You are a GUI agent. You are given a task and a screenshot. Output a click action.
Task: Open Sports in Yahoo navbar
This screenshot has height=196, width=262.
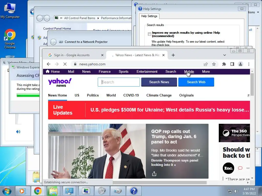point(124,71)
